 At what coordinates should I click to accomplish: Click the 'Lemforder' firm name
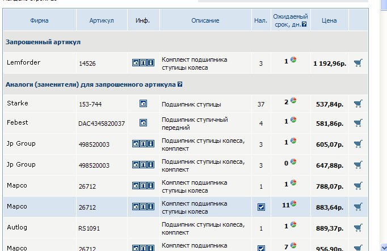coord(23,62)
